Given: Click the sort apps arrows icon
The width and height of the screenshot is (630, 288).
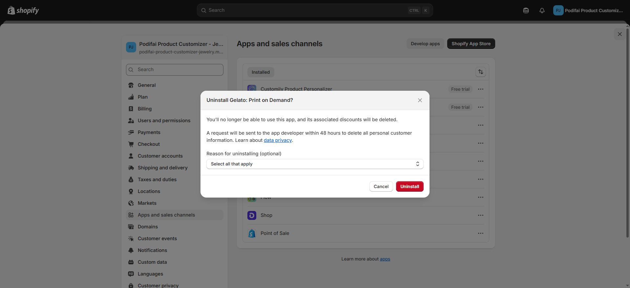Looking at the screenshot, I should point(481,72).
